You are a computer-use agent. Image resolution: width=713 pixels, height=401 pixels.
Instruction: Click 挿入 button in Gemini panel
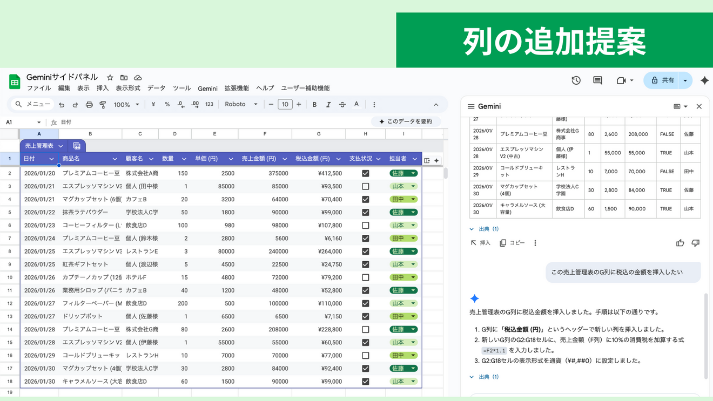coord(480,243)
